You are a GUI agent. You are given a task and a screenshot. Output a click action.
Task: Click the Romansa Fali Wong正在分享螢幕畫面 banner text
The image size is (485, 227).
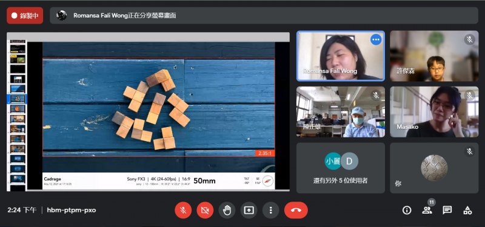[x=125, y=16]
